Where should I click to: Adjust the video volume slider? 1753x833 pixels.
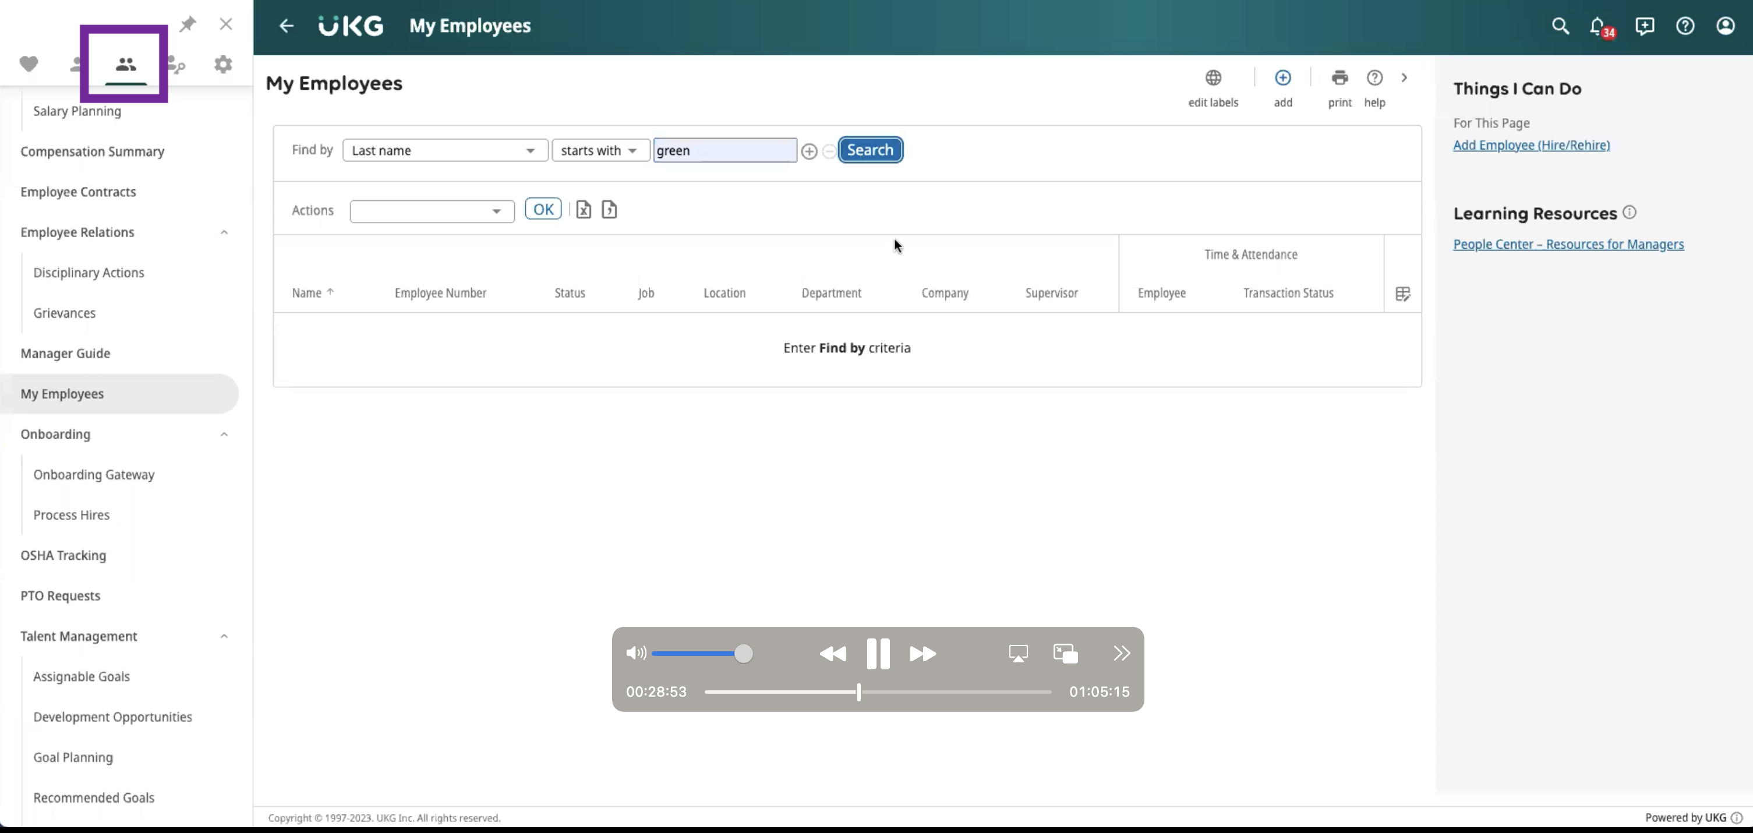coord(702,654)
